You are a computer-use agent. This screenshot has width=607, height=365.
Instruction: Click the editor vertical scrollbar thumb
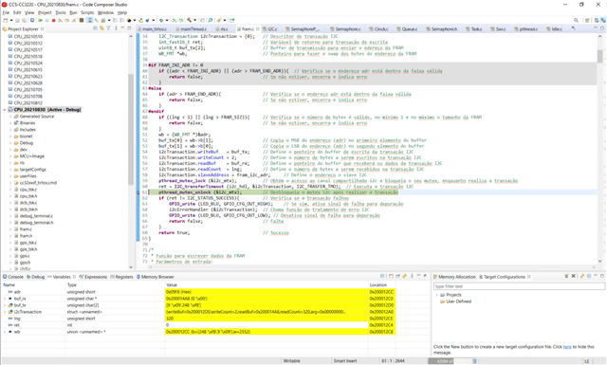pyautogui.click(x=599, y=56)
